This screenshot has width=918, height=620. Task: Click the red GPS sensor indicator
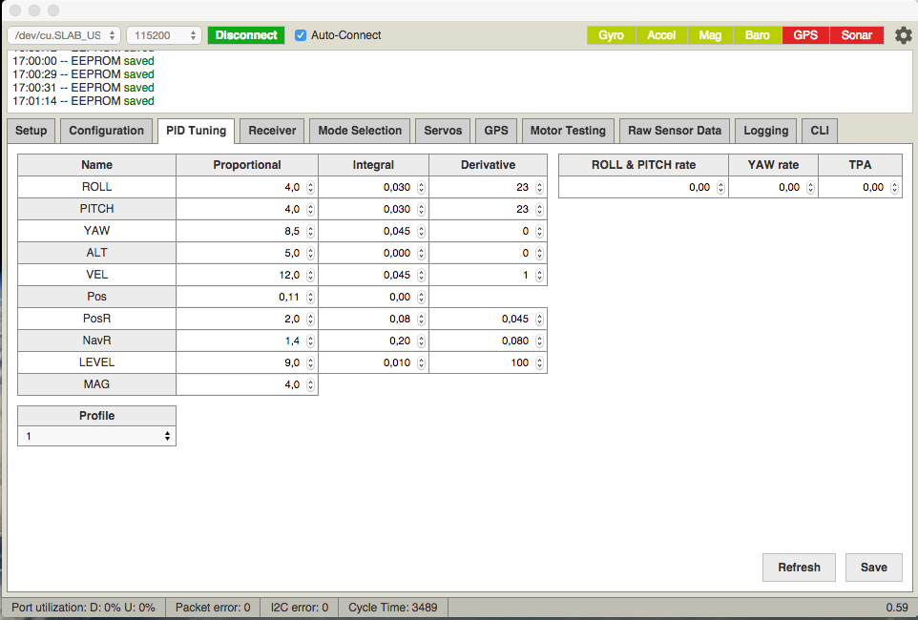pos(805,35)
